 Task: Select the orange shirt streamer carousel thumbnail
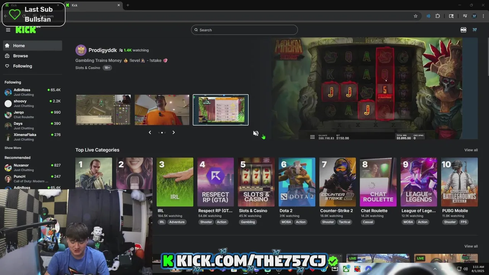tap(162, 110)
